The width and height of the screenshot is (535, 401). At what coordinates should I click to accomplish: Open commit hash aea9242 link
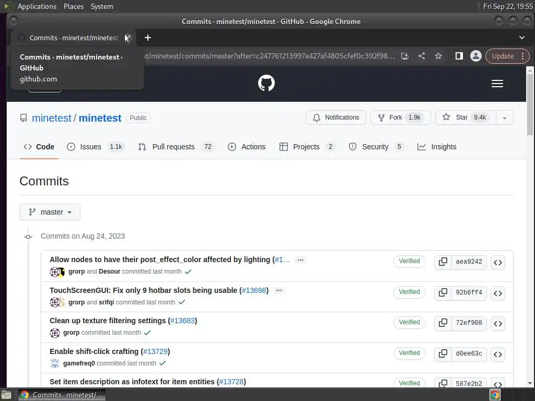pos(469,262)
